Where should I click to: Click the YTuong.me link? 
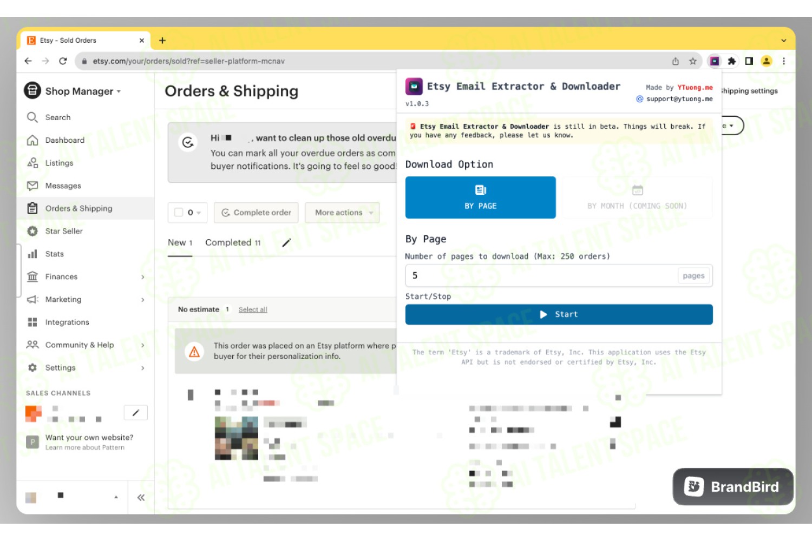tap(695, 88)
